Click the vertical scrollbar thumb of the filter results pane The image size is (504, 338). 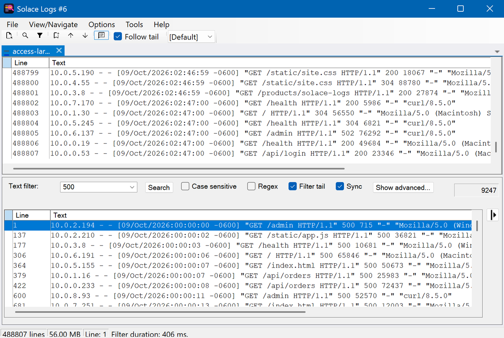[x=477, y=225]
